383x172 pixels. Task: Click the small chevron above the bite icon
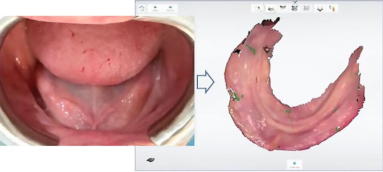pyautogui.click(x=295, y=1)
